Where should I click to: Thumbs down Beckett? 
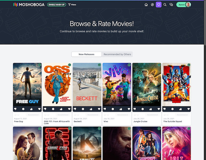coord(75,109)
